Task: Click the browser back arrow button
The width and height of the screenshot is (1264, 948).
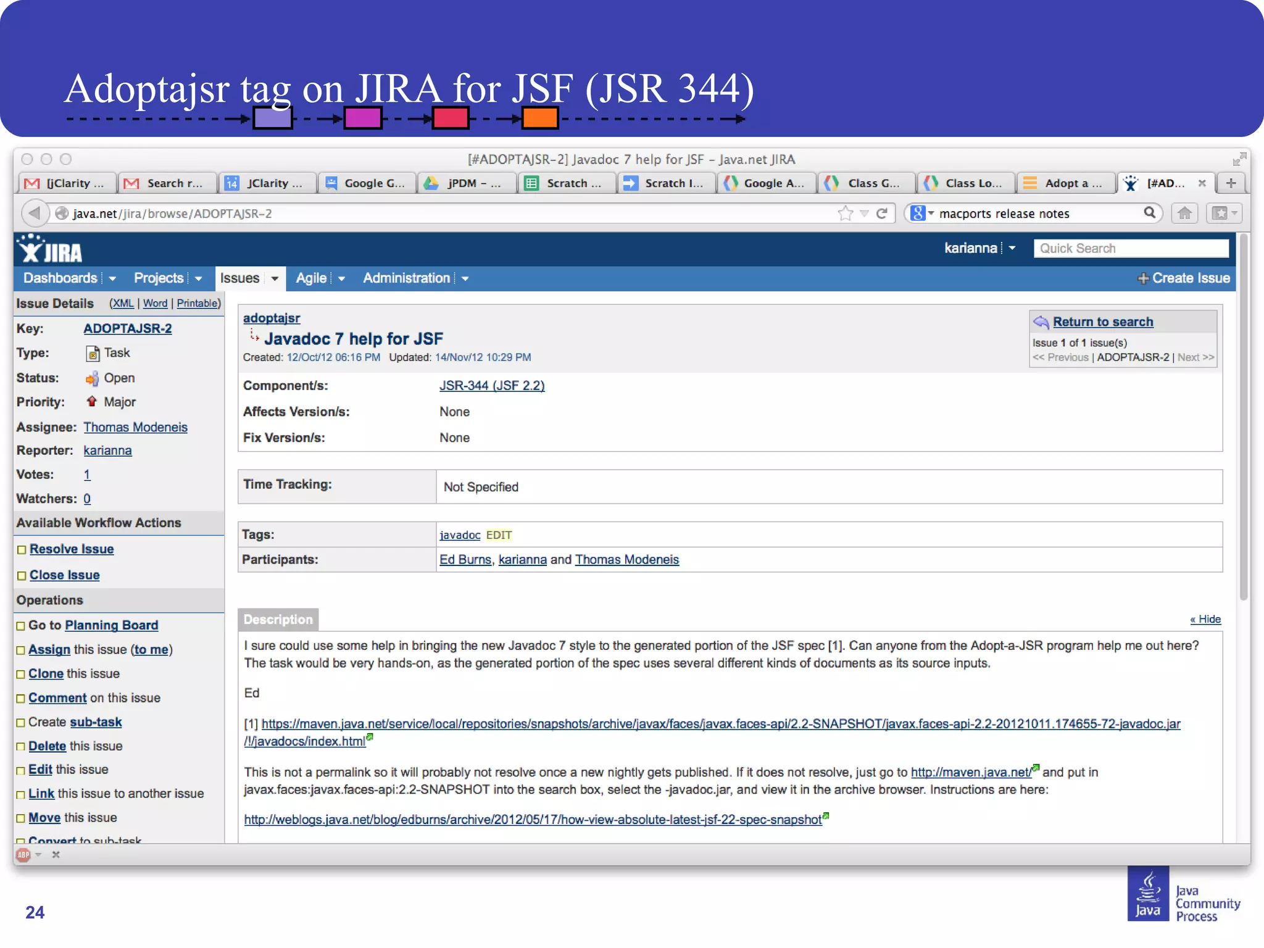Action: [35, 214]
